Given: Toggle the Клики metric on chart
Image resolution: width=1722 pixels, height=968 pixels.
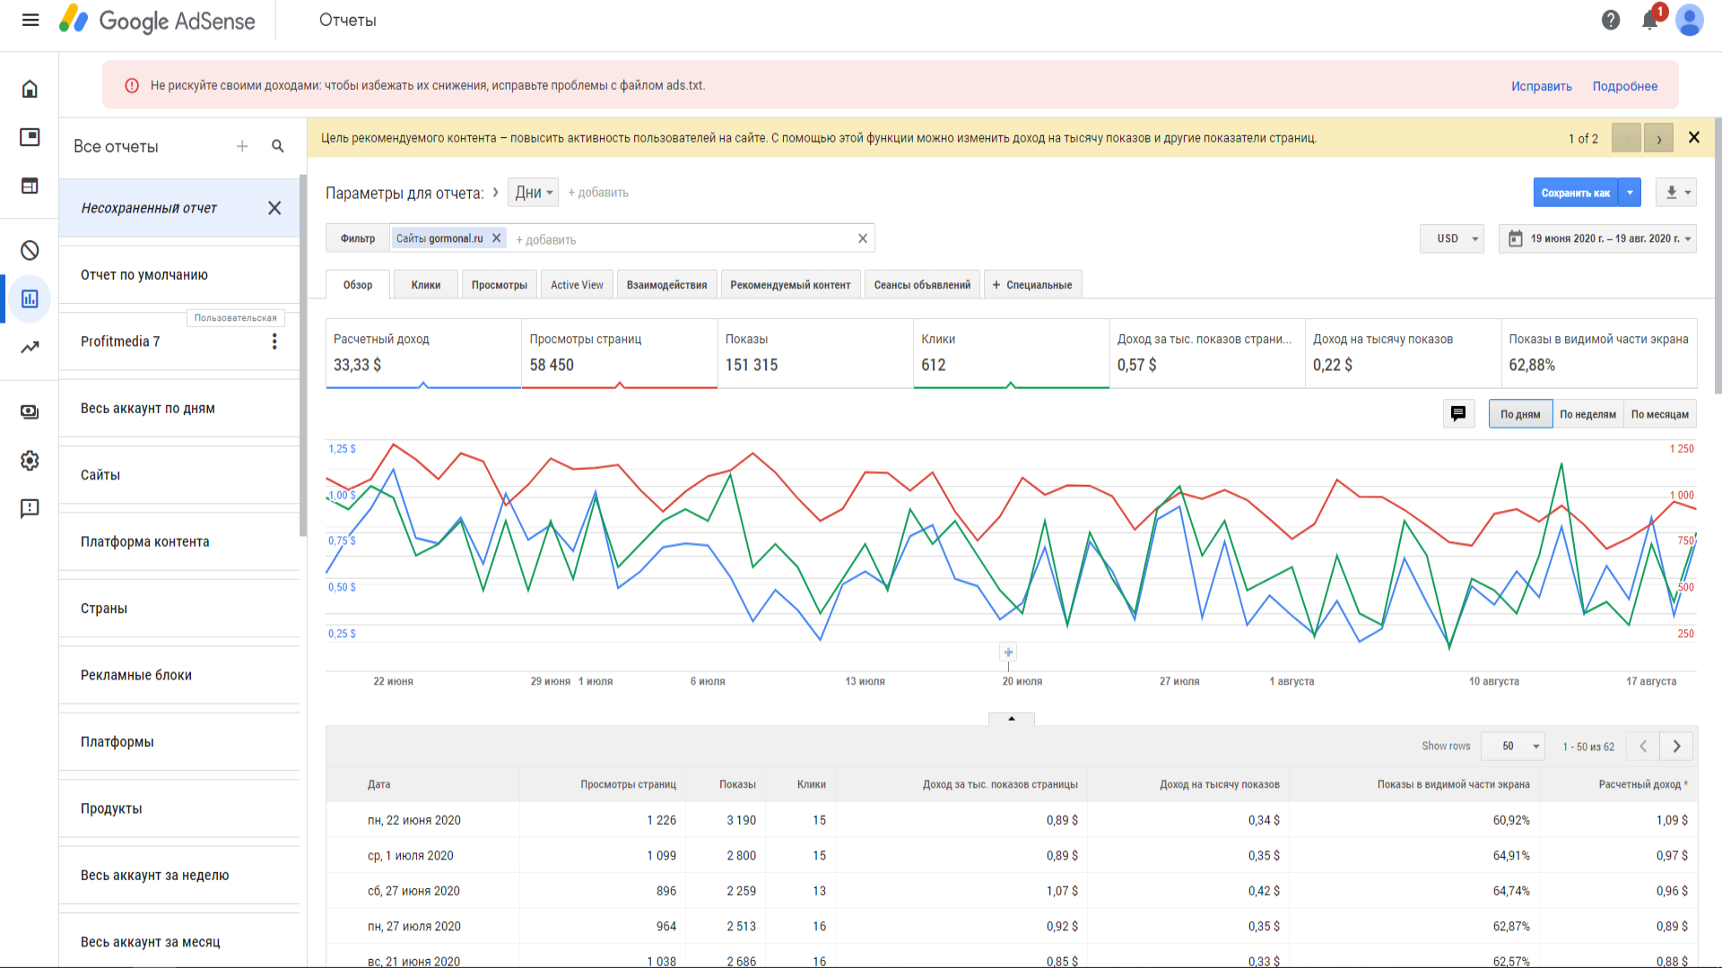Looking at the screenshot, I should tap(1010, 353).
